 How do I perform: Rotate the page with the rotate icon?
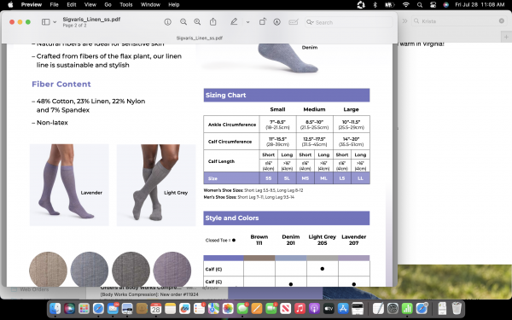(x=262, y=22)
